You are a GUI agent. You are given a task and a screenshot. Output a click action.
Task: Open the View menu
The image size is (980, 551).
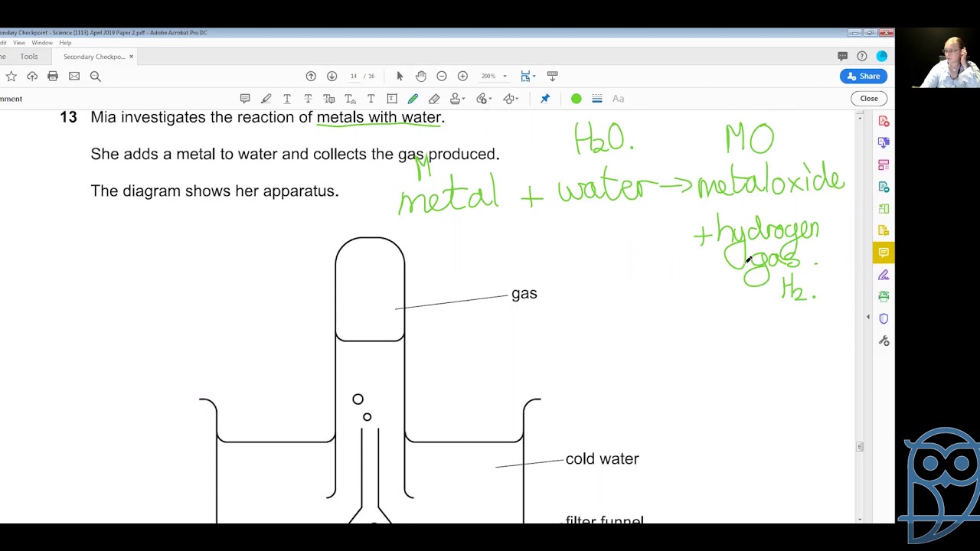point(19,43)
